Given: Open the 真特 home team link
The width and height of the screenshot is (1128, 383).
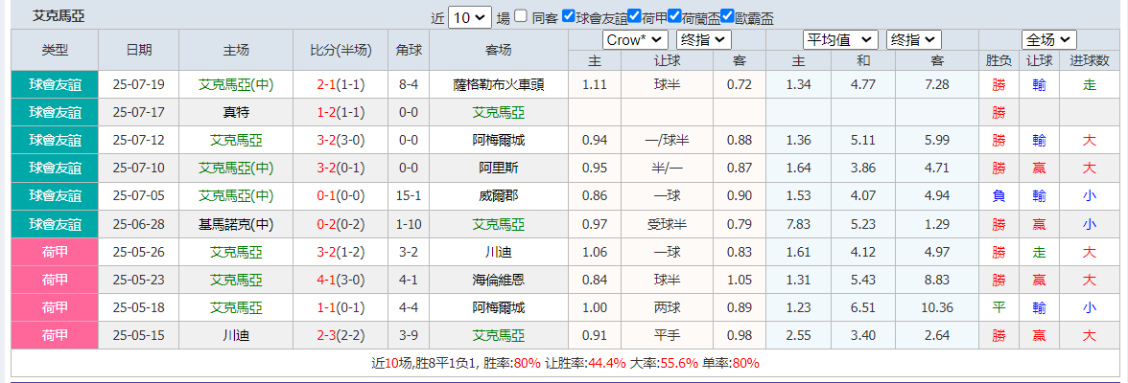Looking at the screenshot, I should click(x=236, y=112).
